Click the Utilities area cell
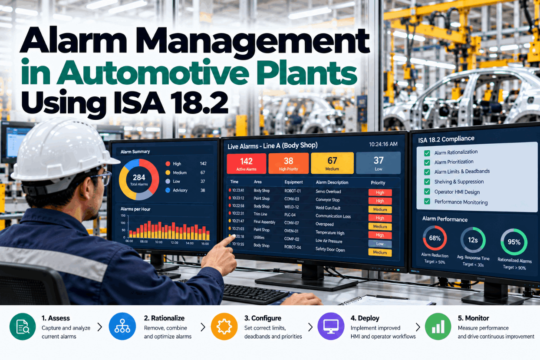 tap(259, 238)
